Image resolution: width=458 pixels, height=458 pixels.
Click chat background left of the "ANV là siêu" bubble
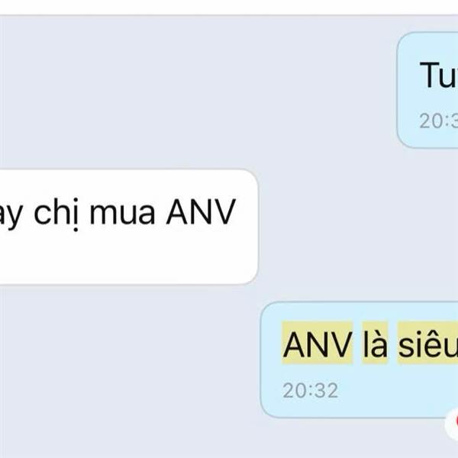(x=128, y=360)
